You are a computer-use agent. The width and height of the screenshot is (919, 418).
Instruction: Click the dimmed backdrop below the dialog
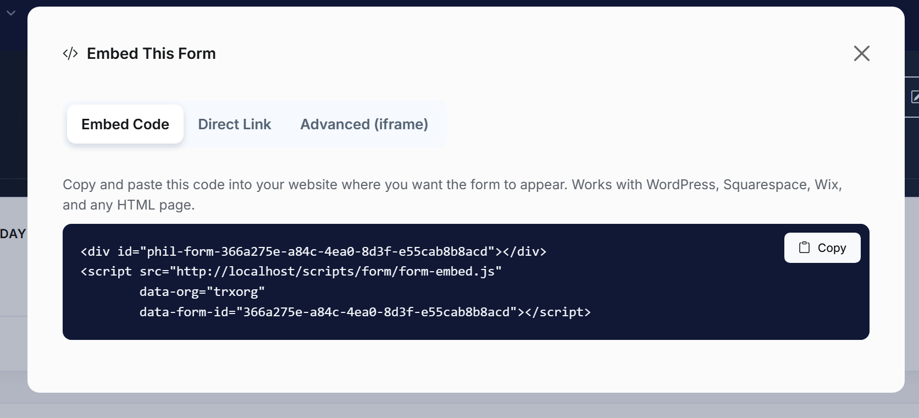point(459,406)
